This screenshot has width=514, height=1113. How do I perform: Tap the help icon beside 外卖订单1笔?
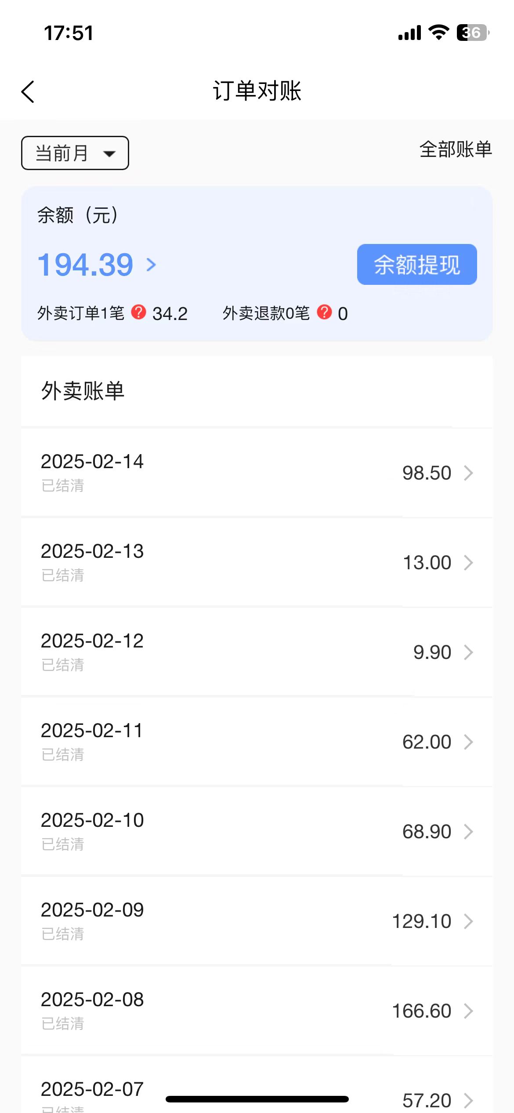[139, 312]
